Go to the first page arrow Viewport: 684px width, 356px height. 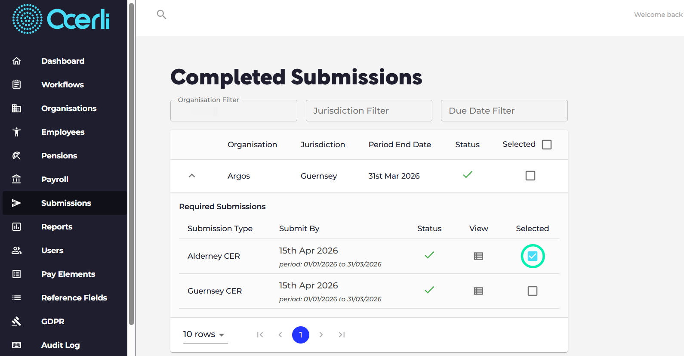pos(260,334)
